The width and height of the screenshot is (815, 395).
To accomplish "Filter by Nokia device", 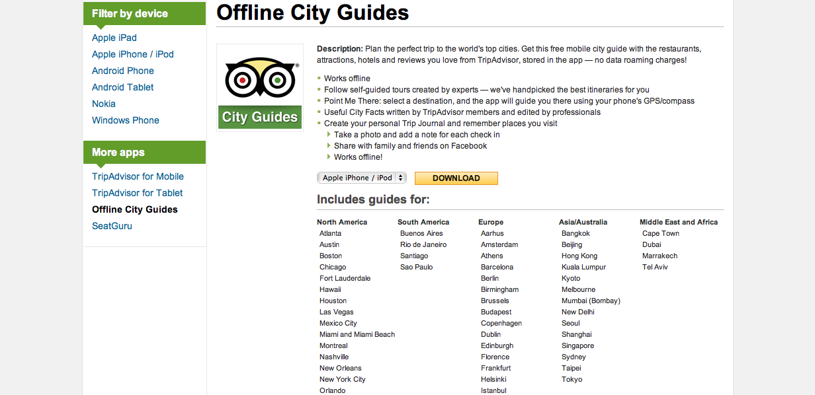I will pyautogui.click(x=104, y=104).
